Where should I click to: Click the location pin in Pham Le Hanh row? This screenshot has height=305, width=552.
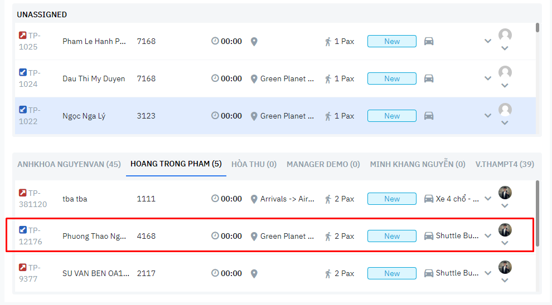(x=254, y=41)
